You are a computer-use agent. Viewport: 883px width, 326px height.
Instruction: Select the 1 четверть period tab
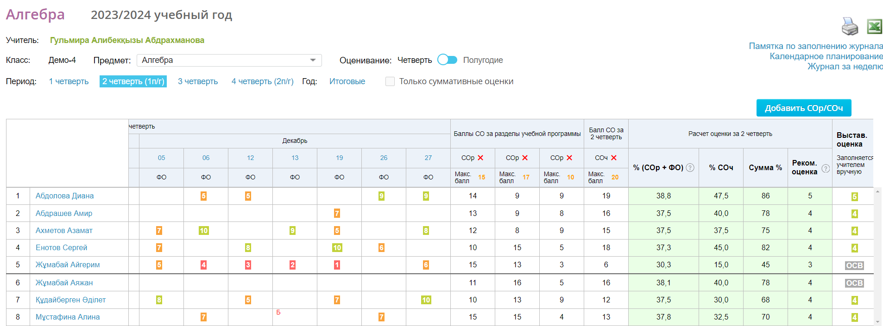(x=69, y=81)
